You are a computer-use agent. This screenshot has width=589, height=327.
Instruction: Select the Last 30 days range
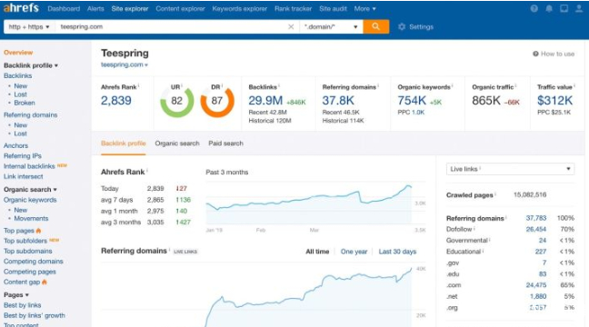[397, 252]
